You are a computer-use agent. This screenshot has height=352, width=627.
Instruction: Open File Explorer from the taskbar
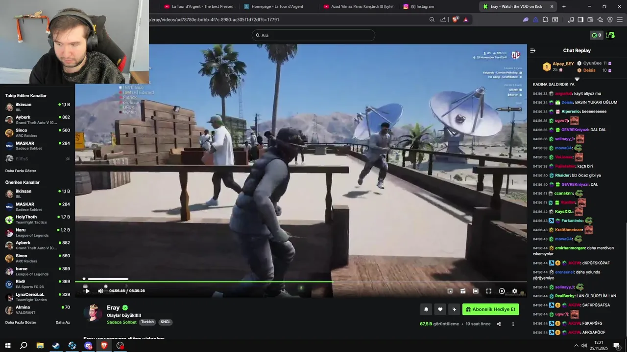coord(40,346)
